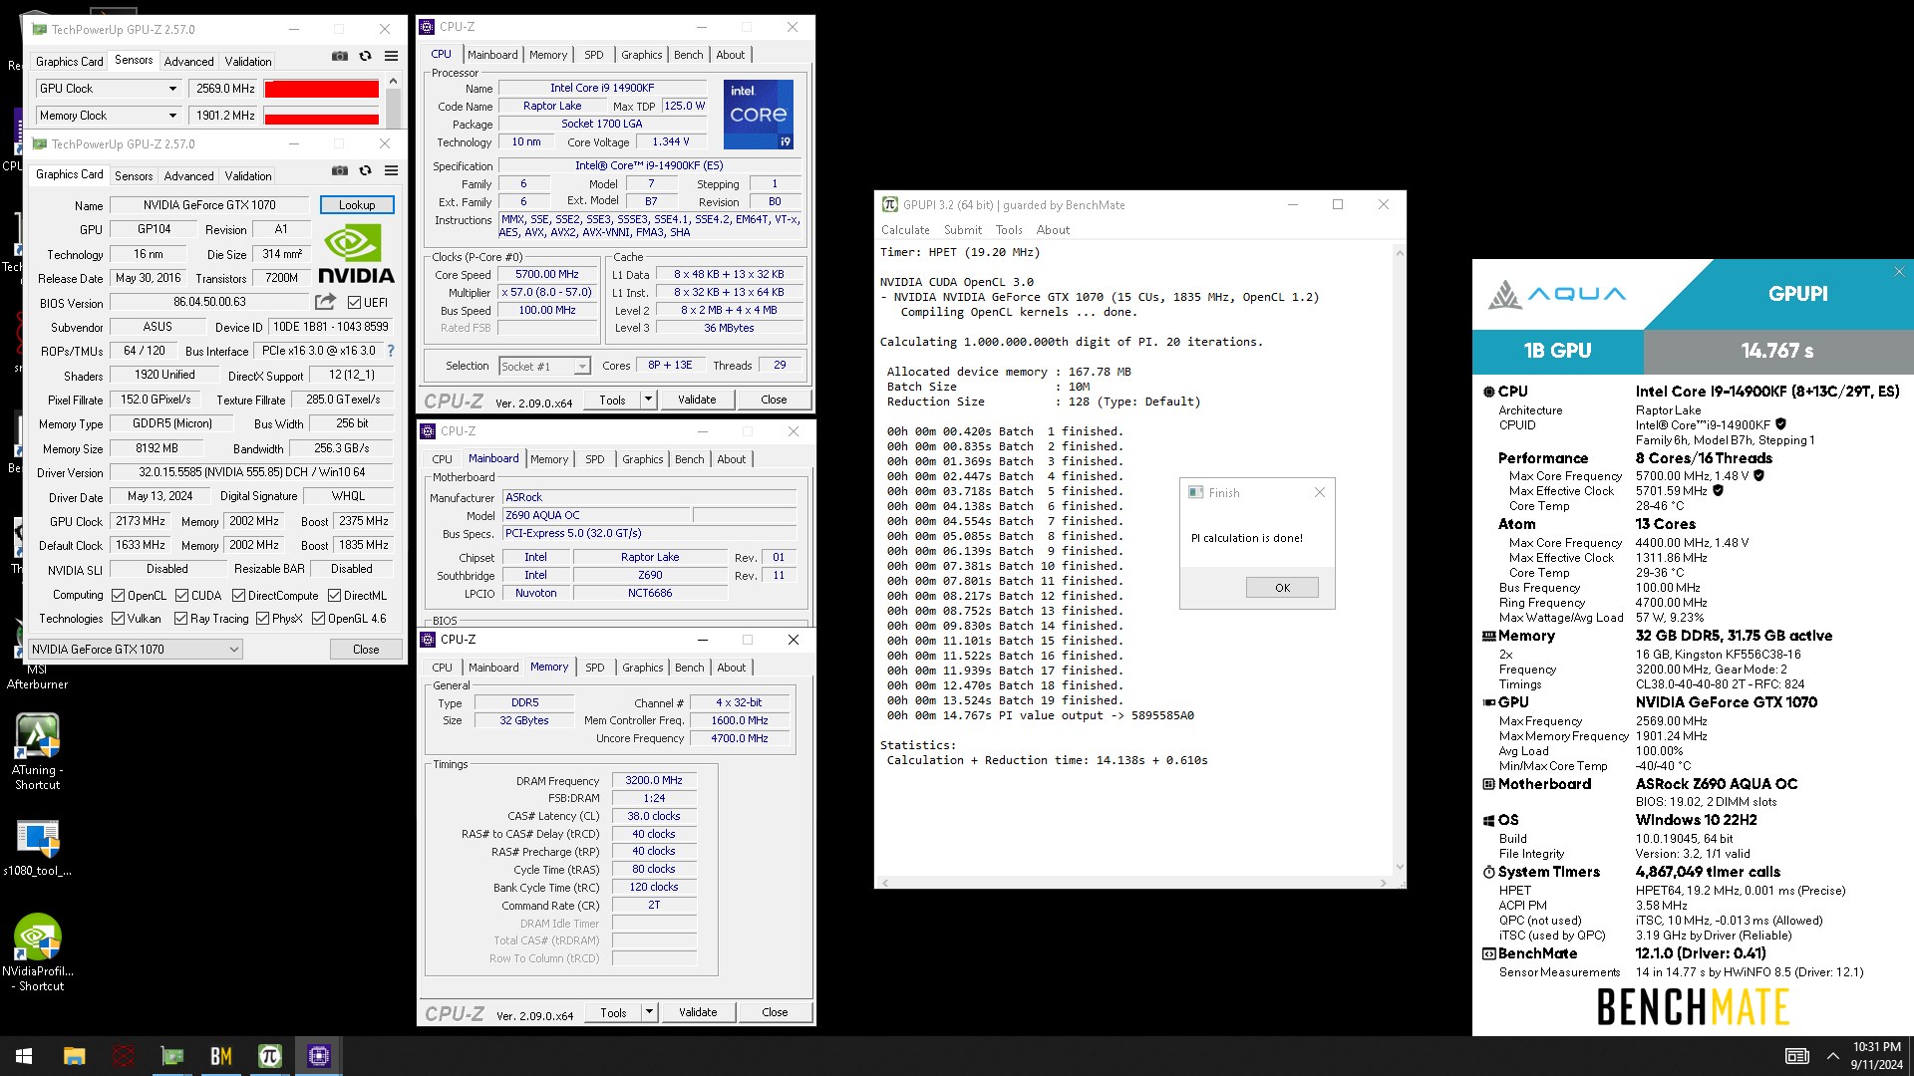Click the red atom-like icon on the taskbar
The width and height of the screenshot is (1914, 1076).
[124, 1056]
